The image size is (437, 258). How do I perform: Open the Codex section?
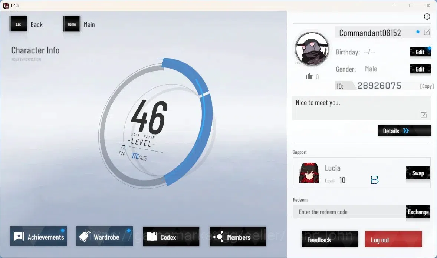coord(171,236)
